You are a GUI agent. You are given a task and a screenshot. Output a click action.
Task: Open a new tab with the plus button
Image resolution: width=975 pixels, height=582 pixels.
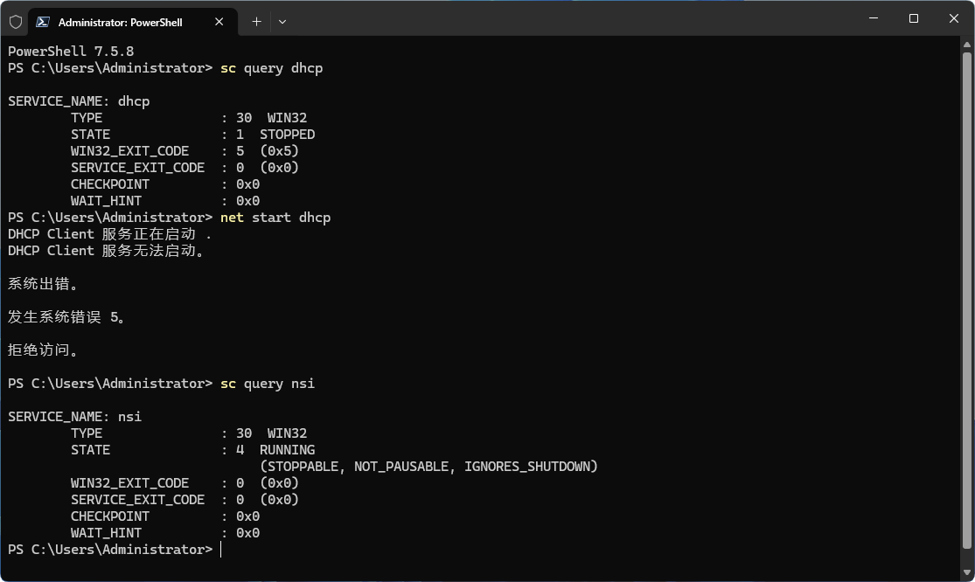tap(256, 22)
